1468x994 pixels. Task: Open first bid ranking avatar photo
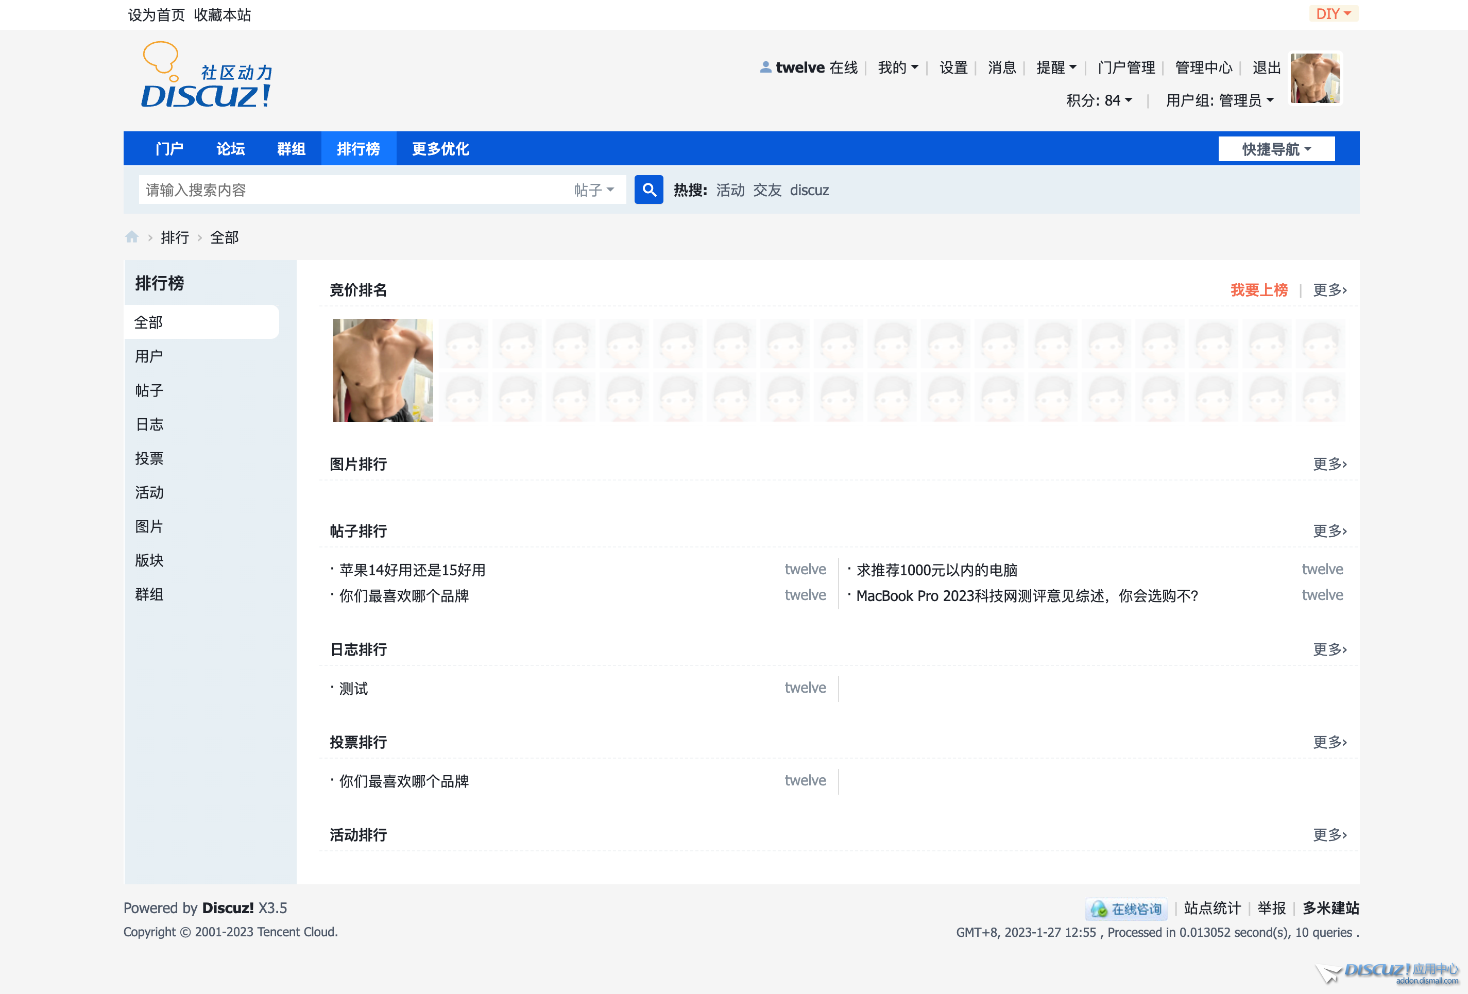[383, 370]
